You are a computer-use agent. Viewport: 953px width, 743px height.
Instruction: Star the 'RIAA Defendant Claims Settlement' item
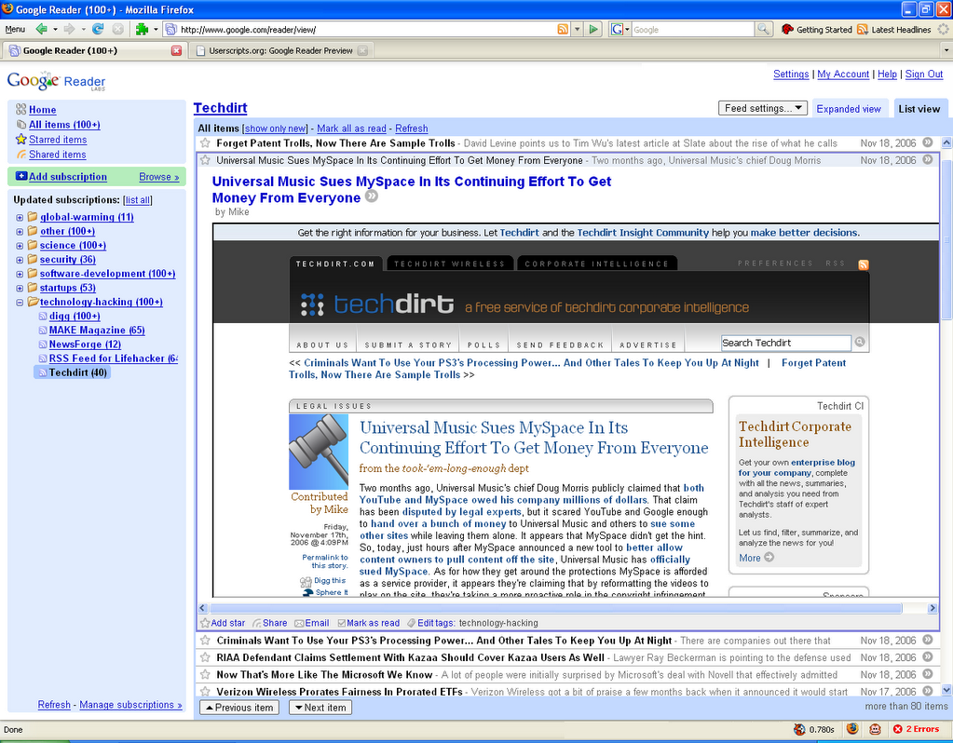205,657
